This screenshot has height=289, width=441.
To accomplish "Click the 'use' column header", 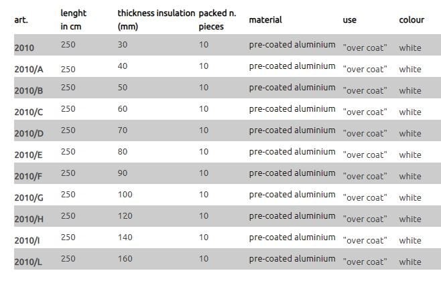I will pos(349,20).
